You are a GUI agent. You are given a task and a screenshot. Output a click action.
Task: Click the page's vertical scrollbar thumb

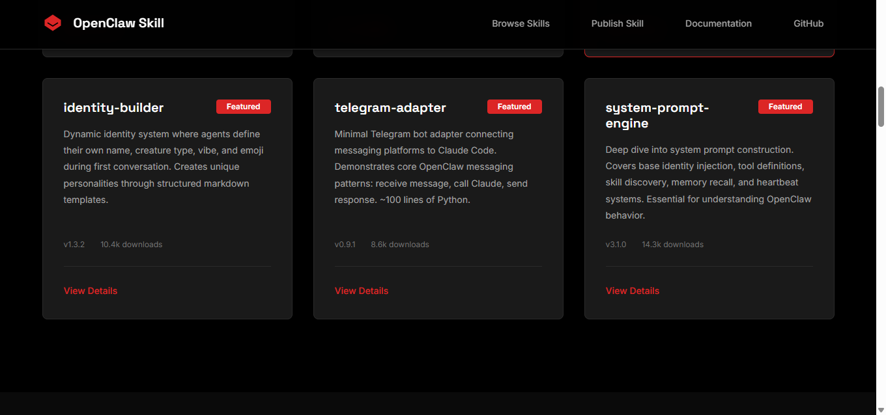881,106
